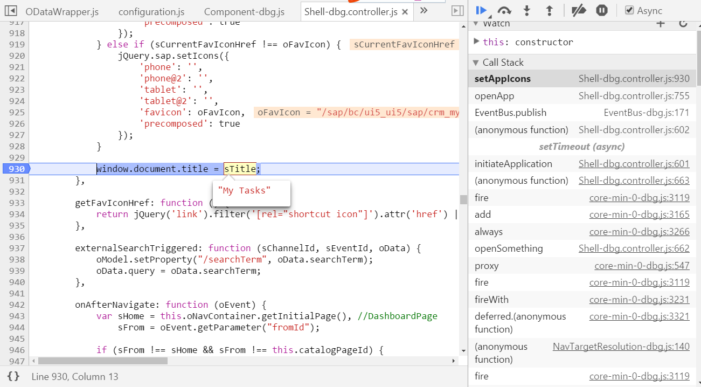The image size is (701, 387).
Task: Select the initiateApplication stack frame
Action: (x=582, y=164)
